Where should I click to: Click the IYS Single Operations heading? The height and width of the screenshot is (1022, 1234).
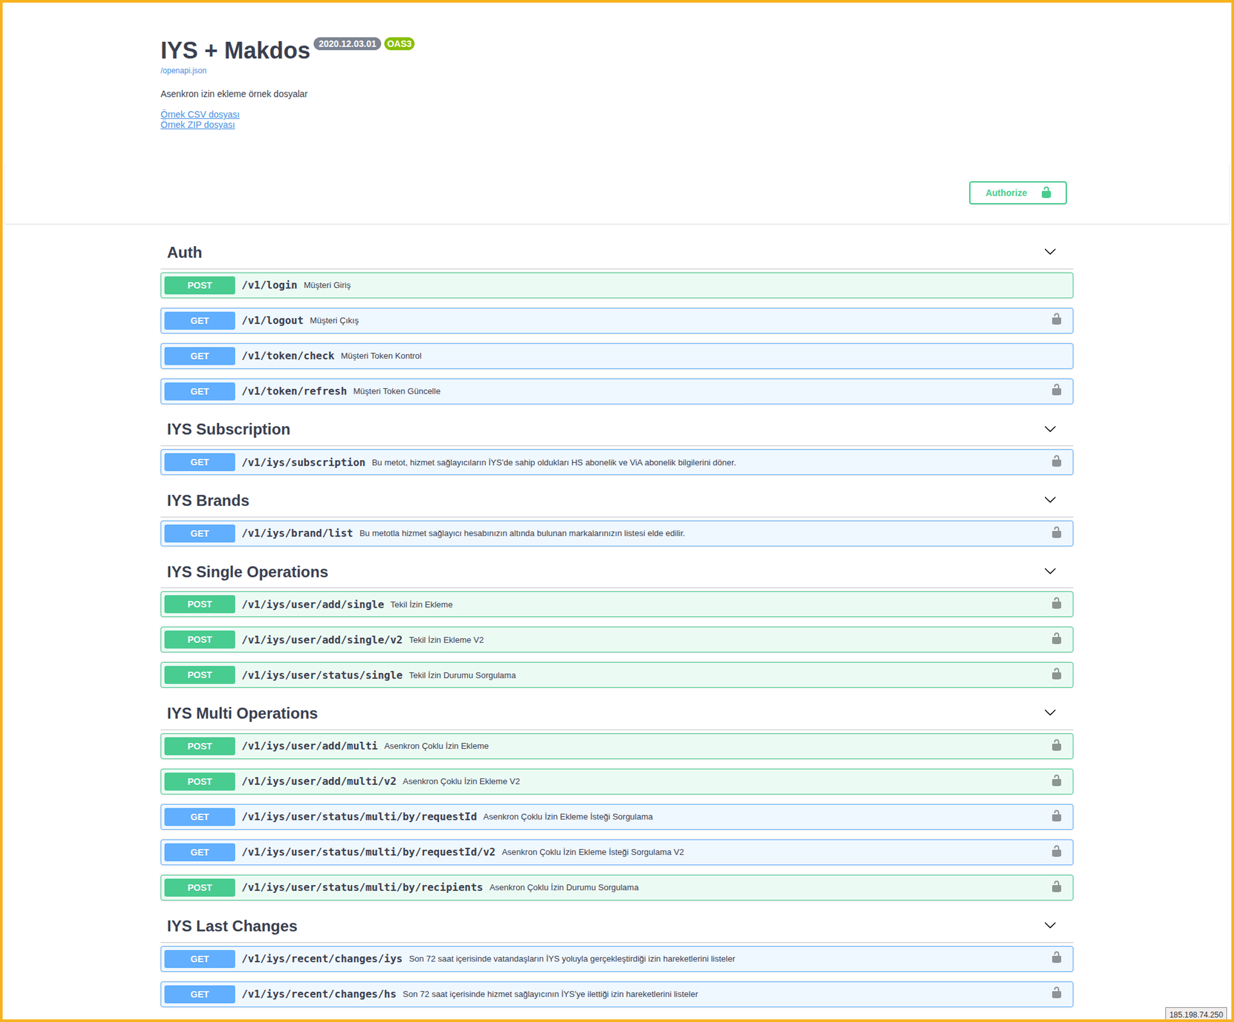247,572
